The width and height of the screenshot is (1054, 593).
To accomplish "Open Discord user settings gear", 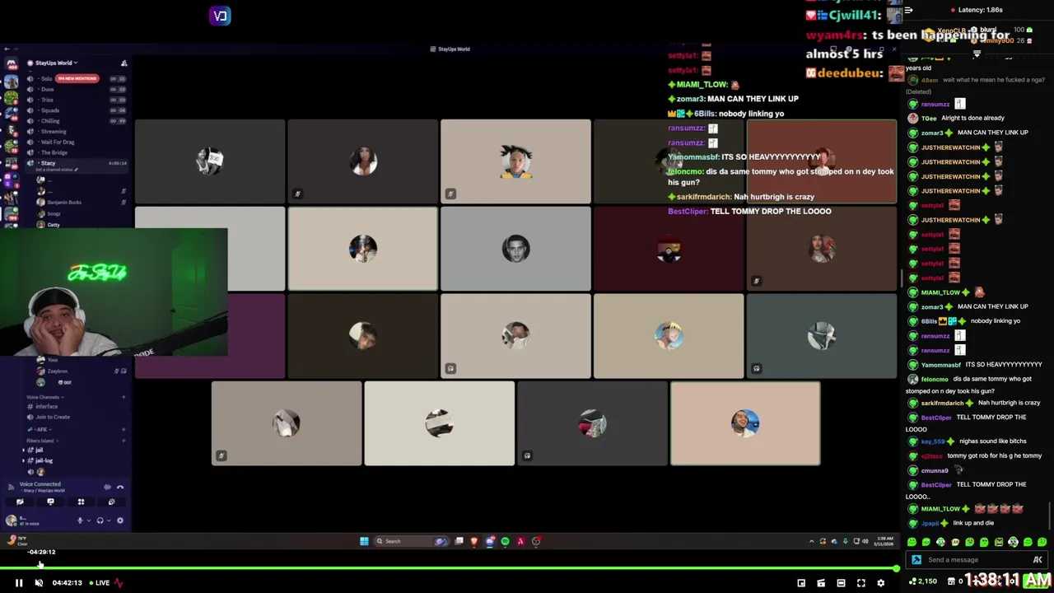I will tap(120, 521).
